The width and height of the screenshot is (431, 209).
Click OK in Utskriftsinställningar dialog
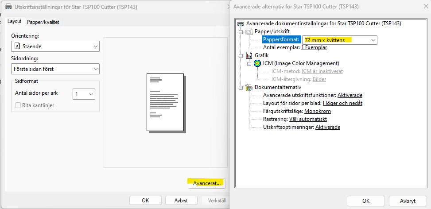[145, 201]
